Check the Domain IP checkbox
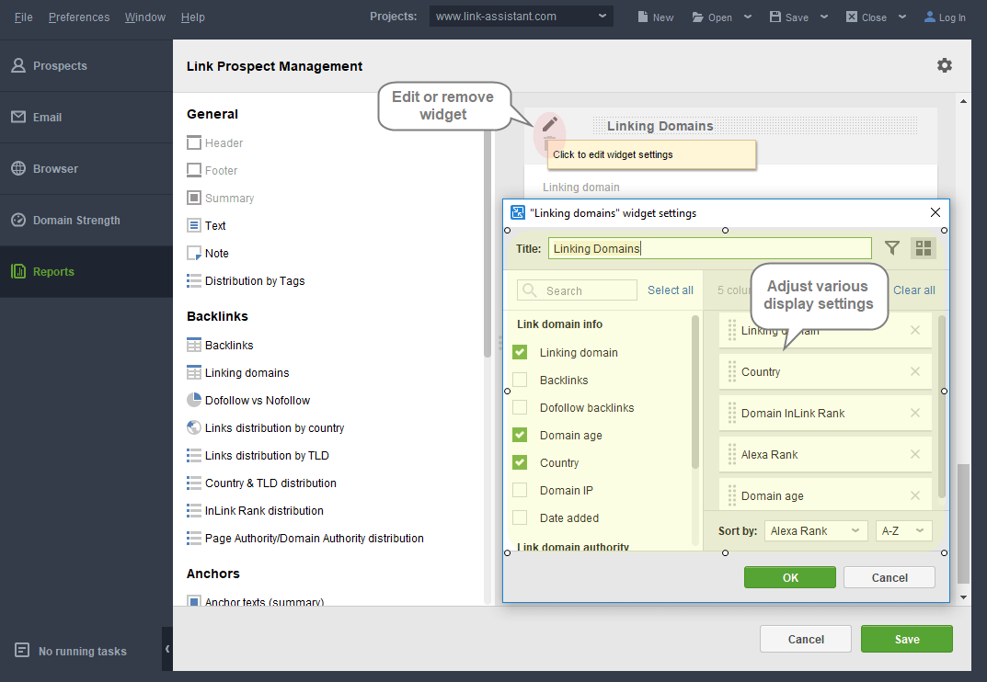987x682 pixels. pyautogui.click(x=520, y=490)
